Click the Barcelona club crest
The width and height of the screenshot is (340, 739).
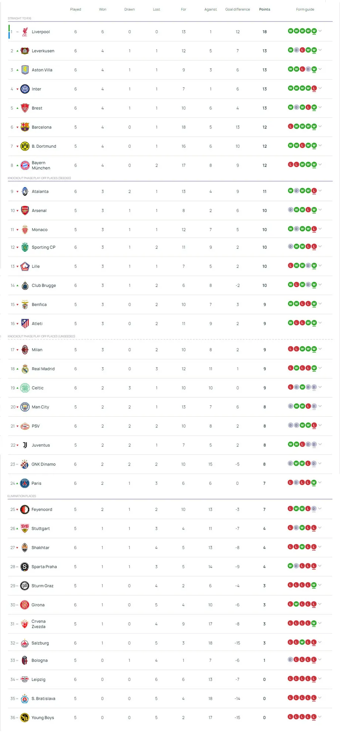coord(25,127)
